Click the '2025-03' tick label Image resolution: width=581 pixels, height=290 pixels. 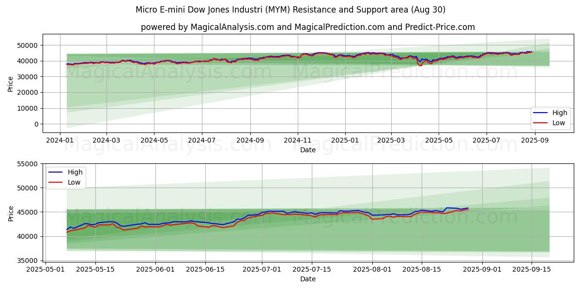(x=391, y=140)
